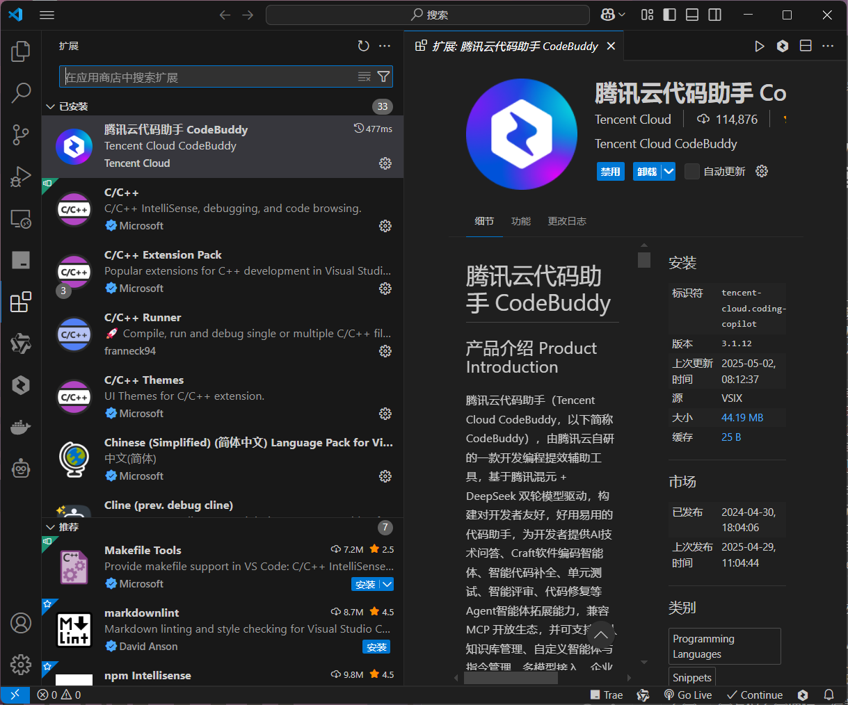Switch to the 功能 tab

[x=520, y=221]
